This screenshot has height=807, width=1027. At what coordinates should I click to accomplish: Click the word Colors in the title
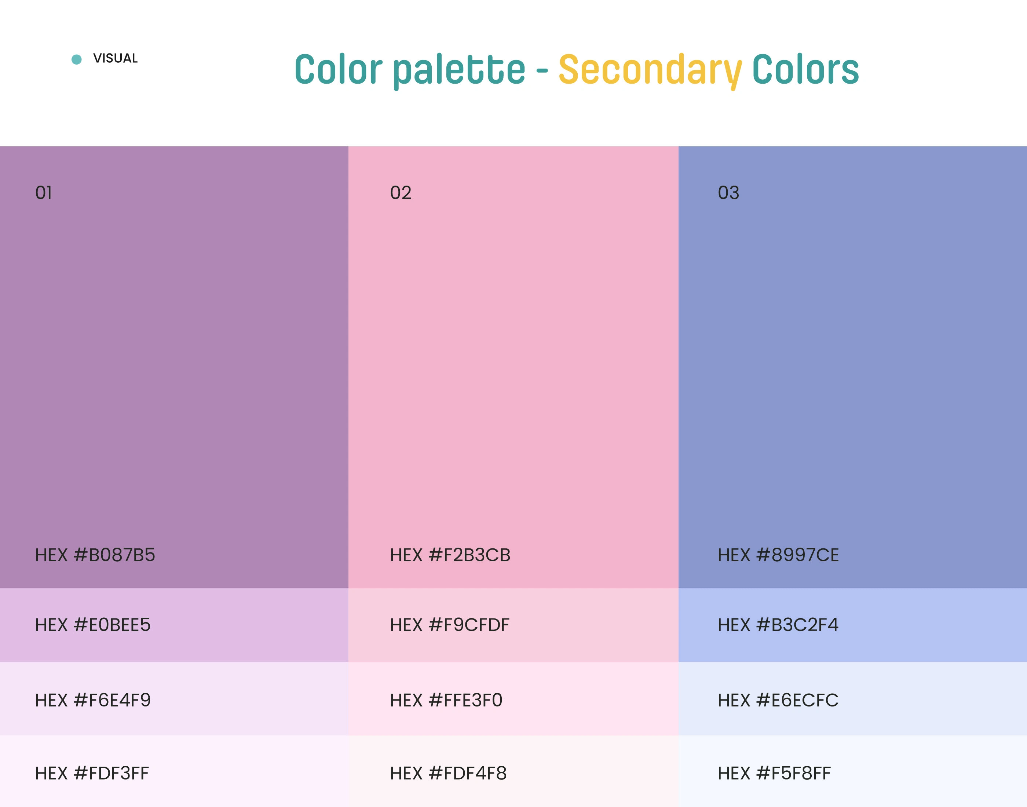pos(805,70)
